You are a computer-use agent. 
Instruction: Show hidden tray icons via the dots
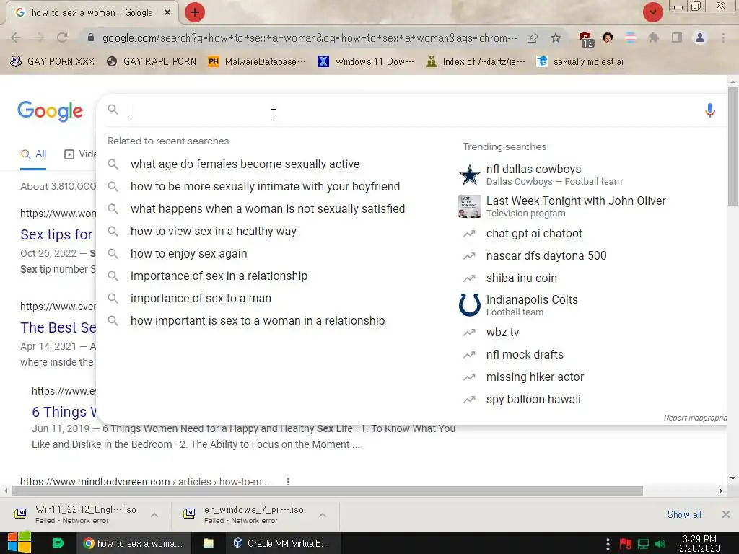(x=608, y=544)
